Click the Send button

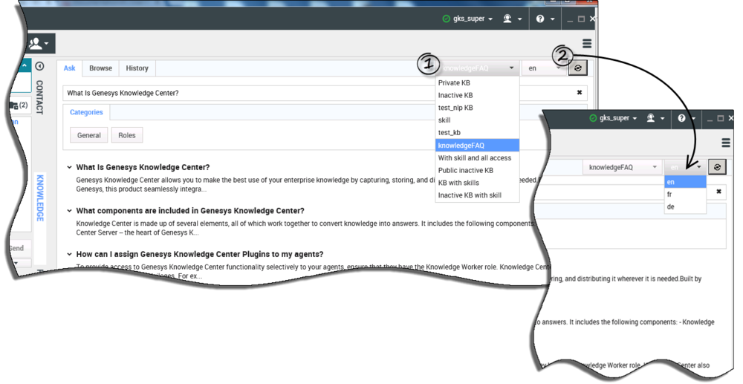click(17, 248)
